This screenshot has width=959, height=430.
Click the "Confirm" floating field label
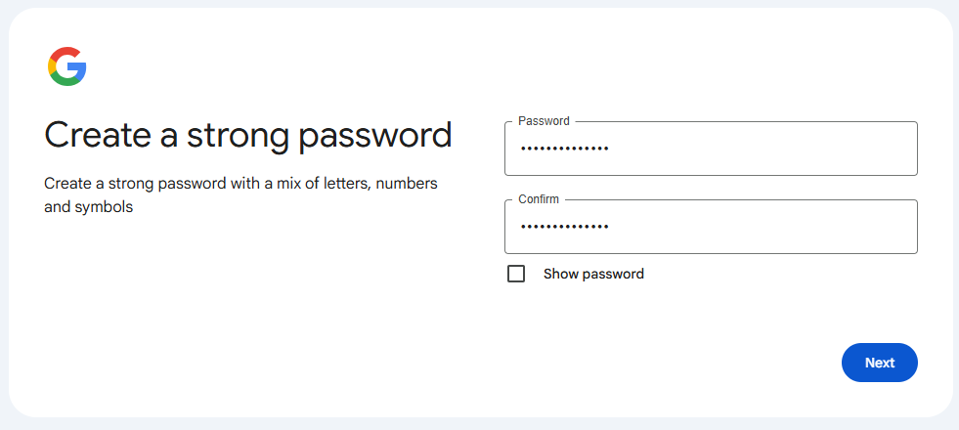pos(539,199)
